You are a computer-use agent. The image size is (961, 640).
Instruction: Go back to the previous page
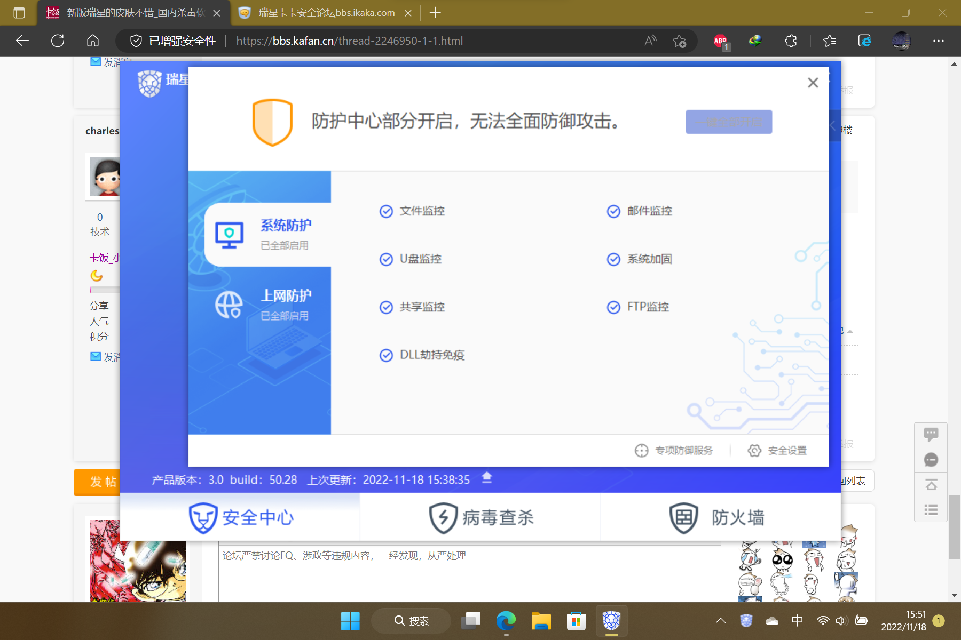[x=22, y=41]
